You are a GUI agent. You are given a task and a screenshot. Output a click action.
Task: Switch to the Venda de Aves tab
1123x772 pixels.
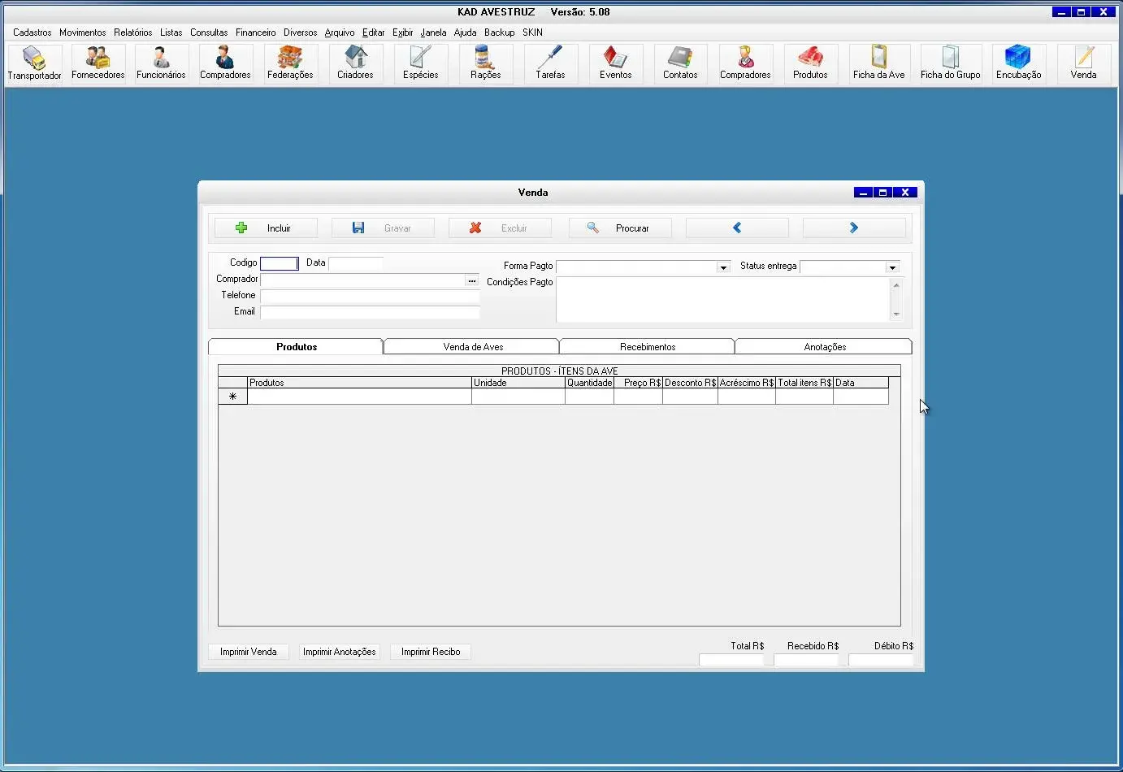(473, 347)
